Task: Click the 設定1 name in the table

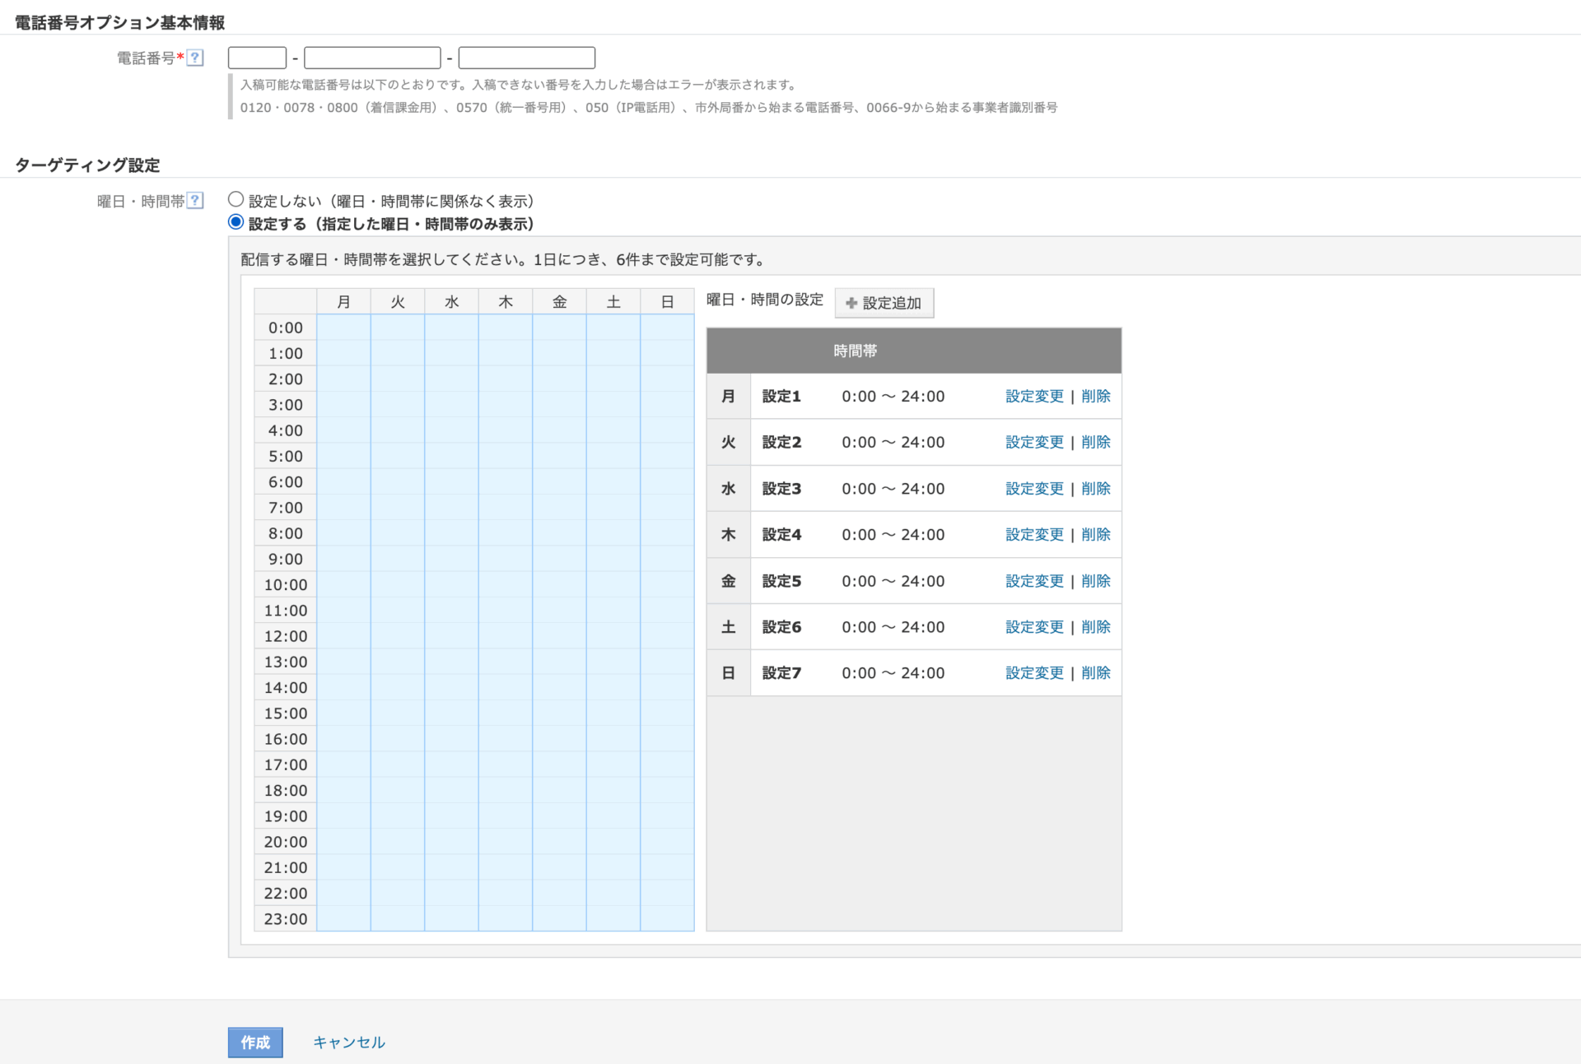Action: coord(781,396)
